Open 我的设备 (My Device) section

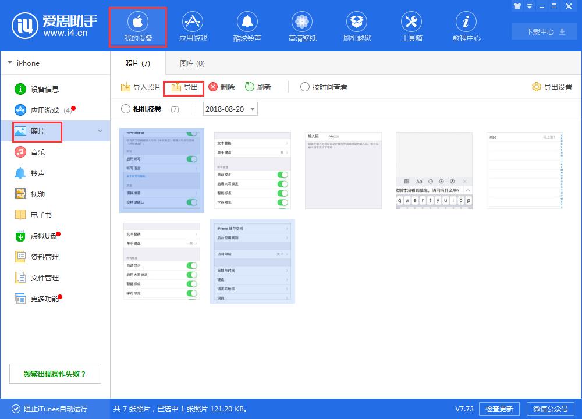point(137,26)
